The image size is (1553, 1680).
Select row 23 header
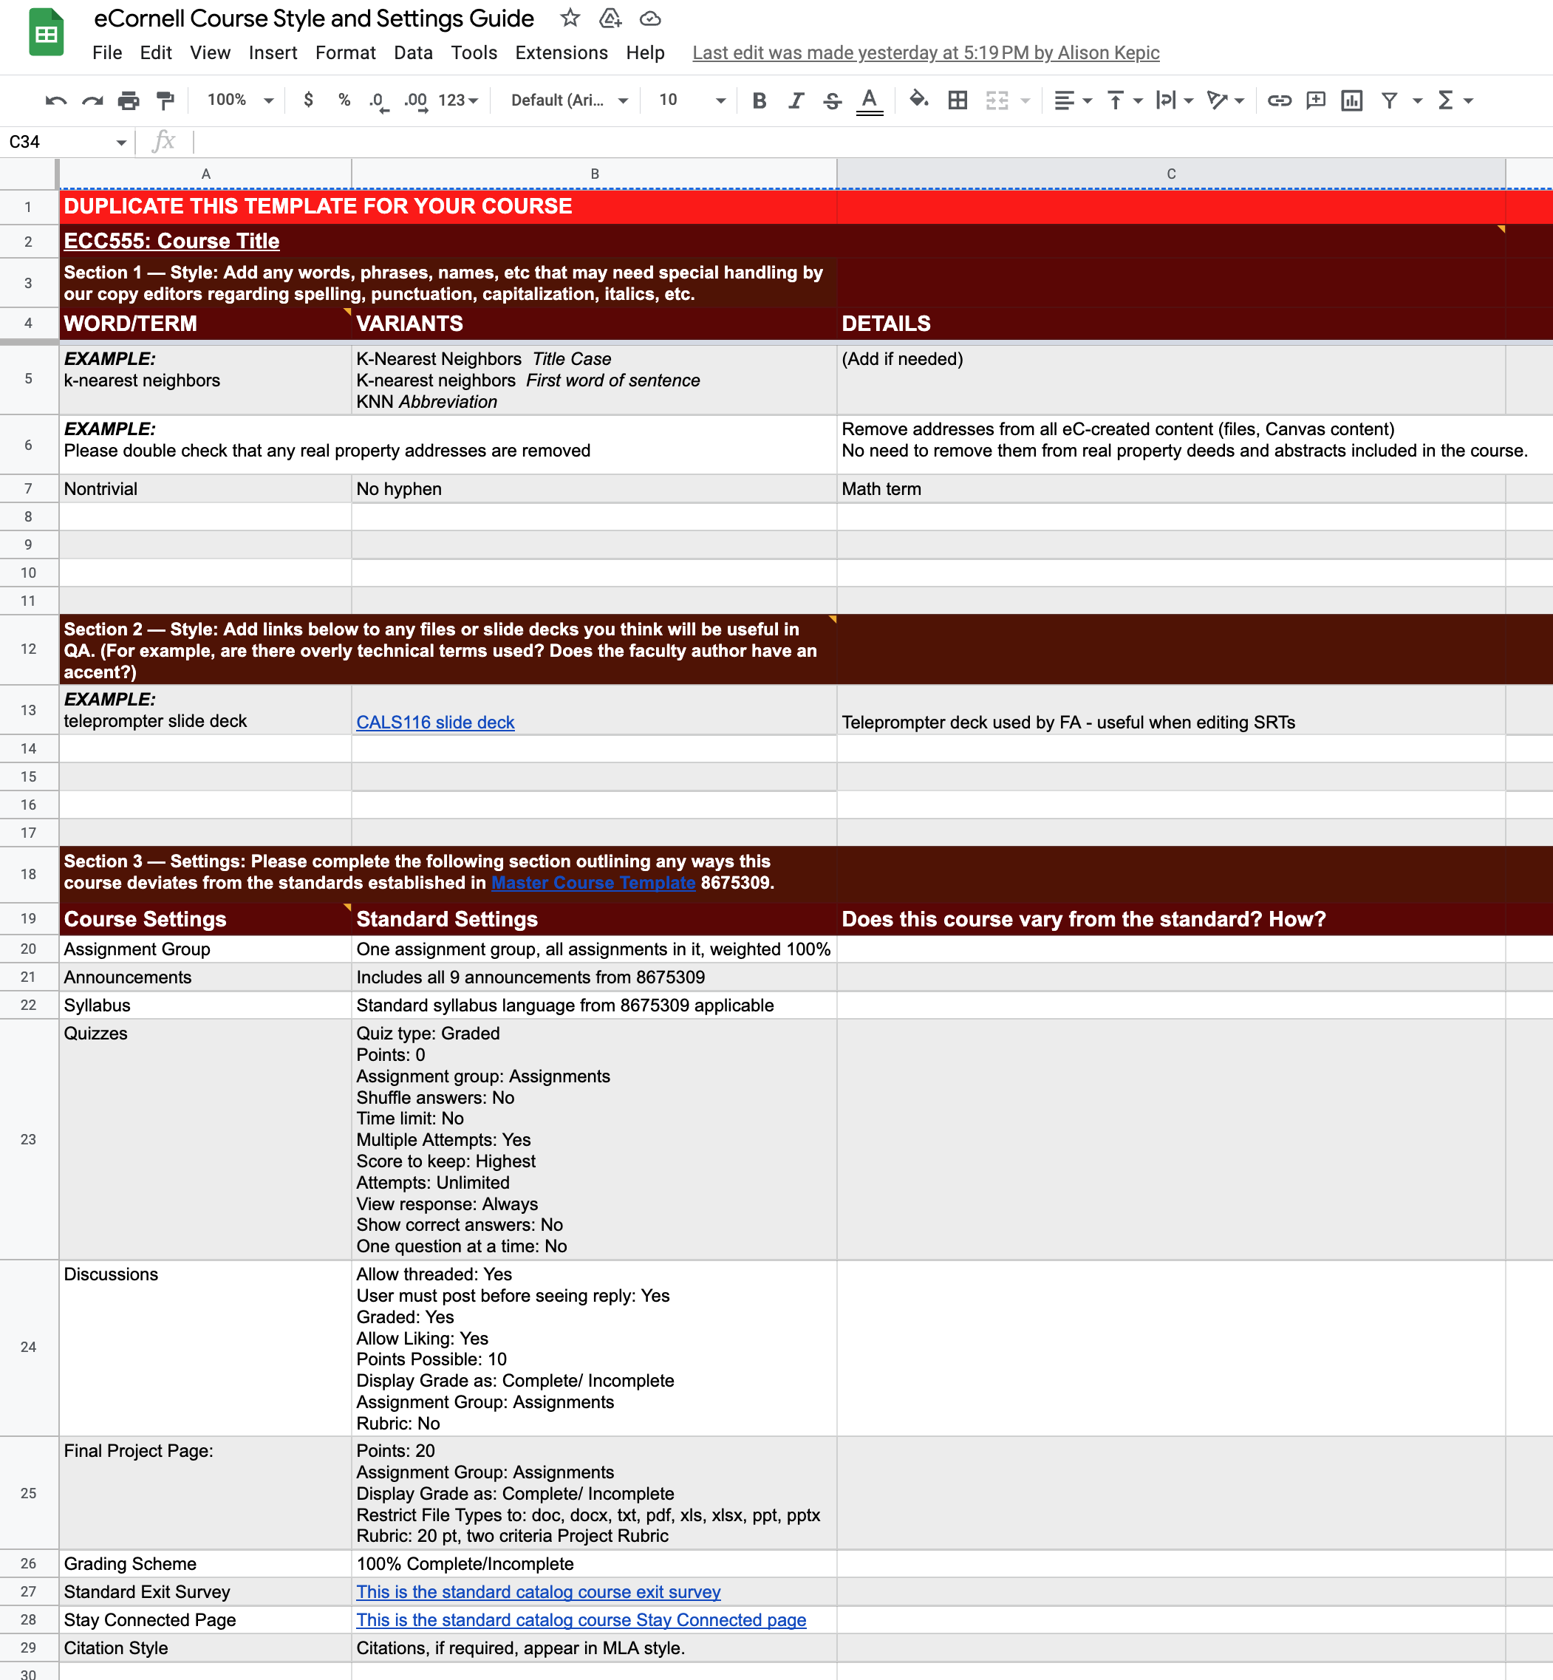[x=29, y=1140]
